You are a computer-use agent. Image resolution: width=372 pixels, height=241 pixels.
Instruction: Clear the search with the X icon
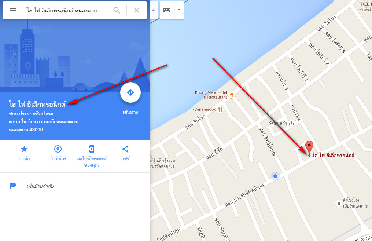(x=137, y=10)
